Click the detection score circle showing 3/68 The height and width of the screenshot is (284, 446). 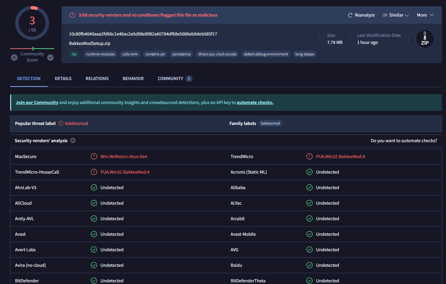(32, 23)
